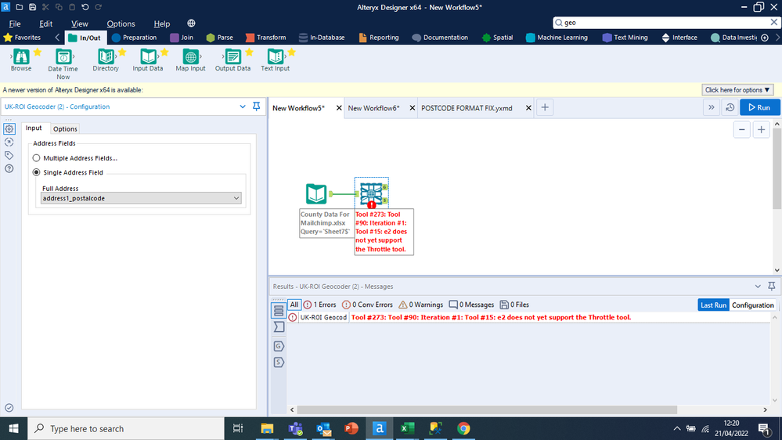
Task: Open the Preparation tool category
Action: coord(134,38)
